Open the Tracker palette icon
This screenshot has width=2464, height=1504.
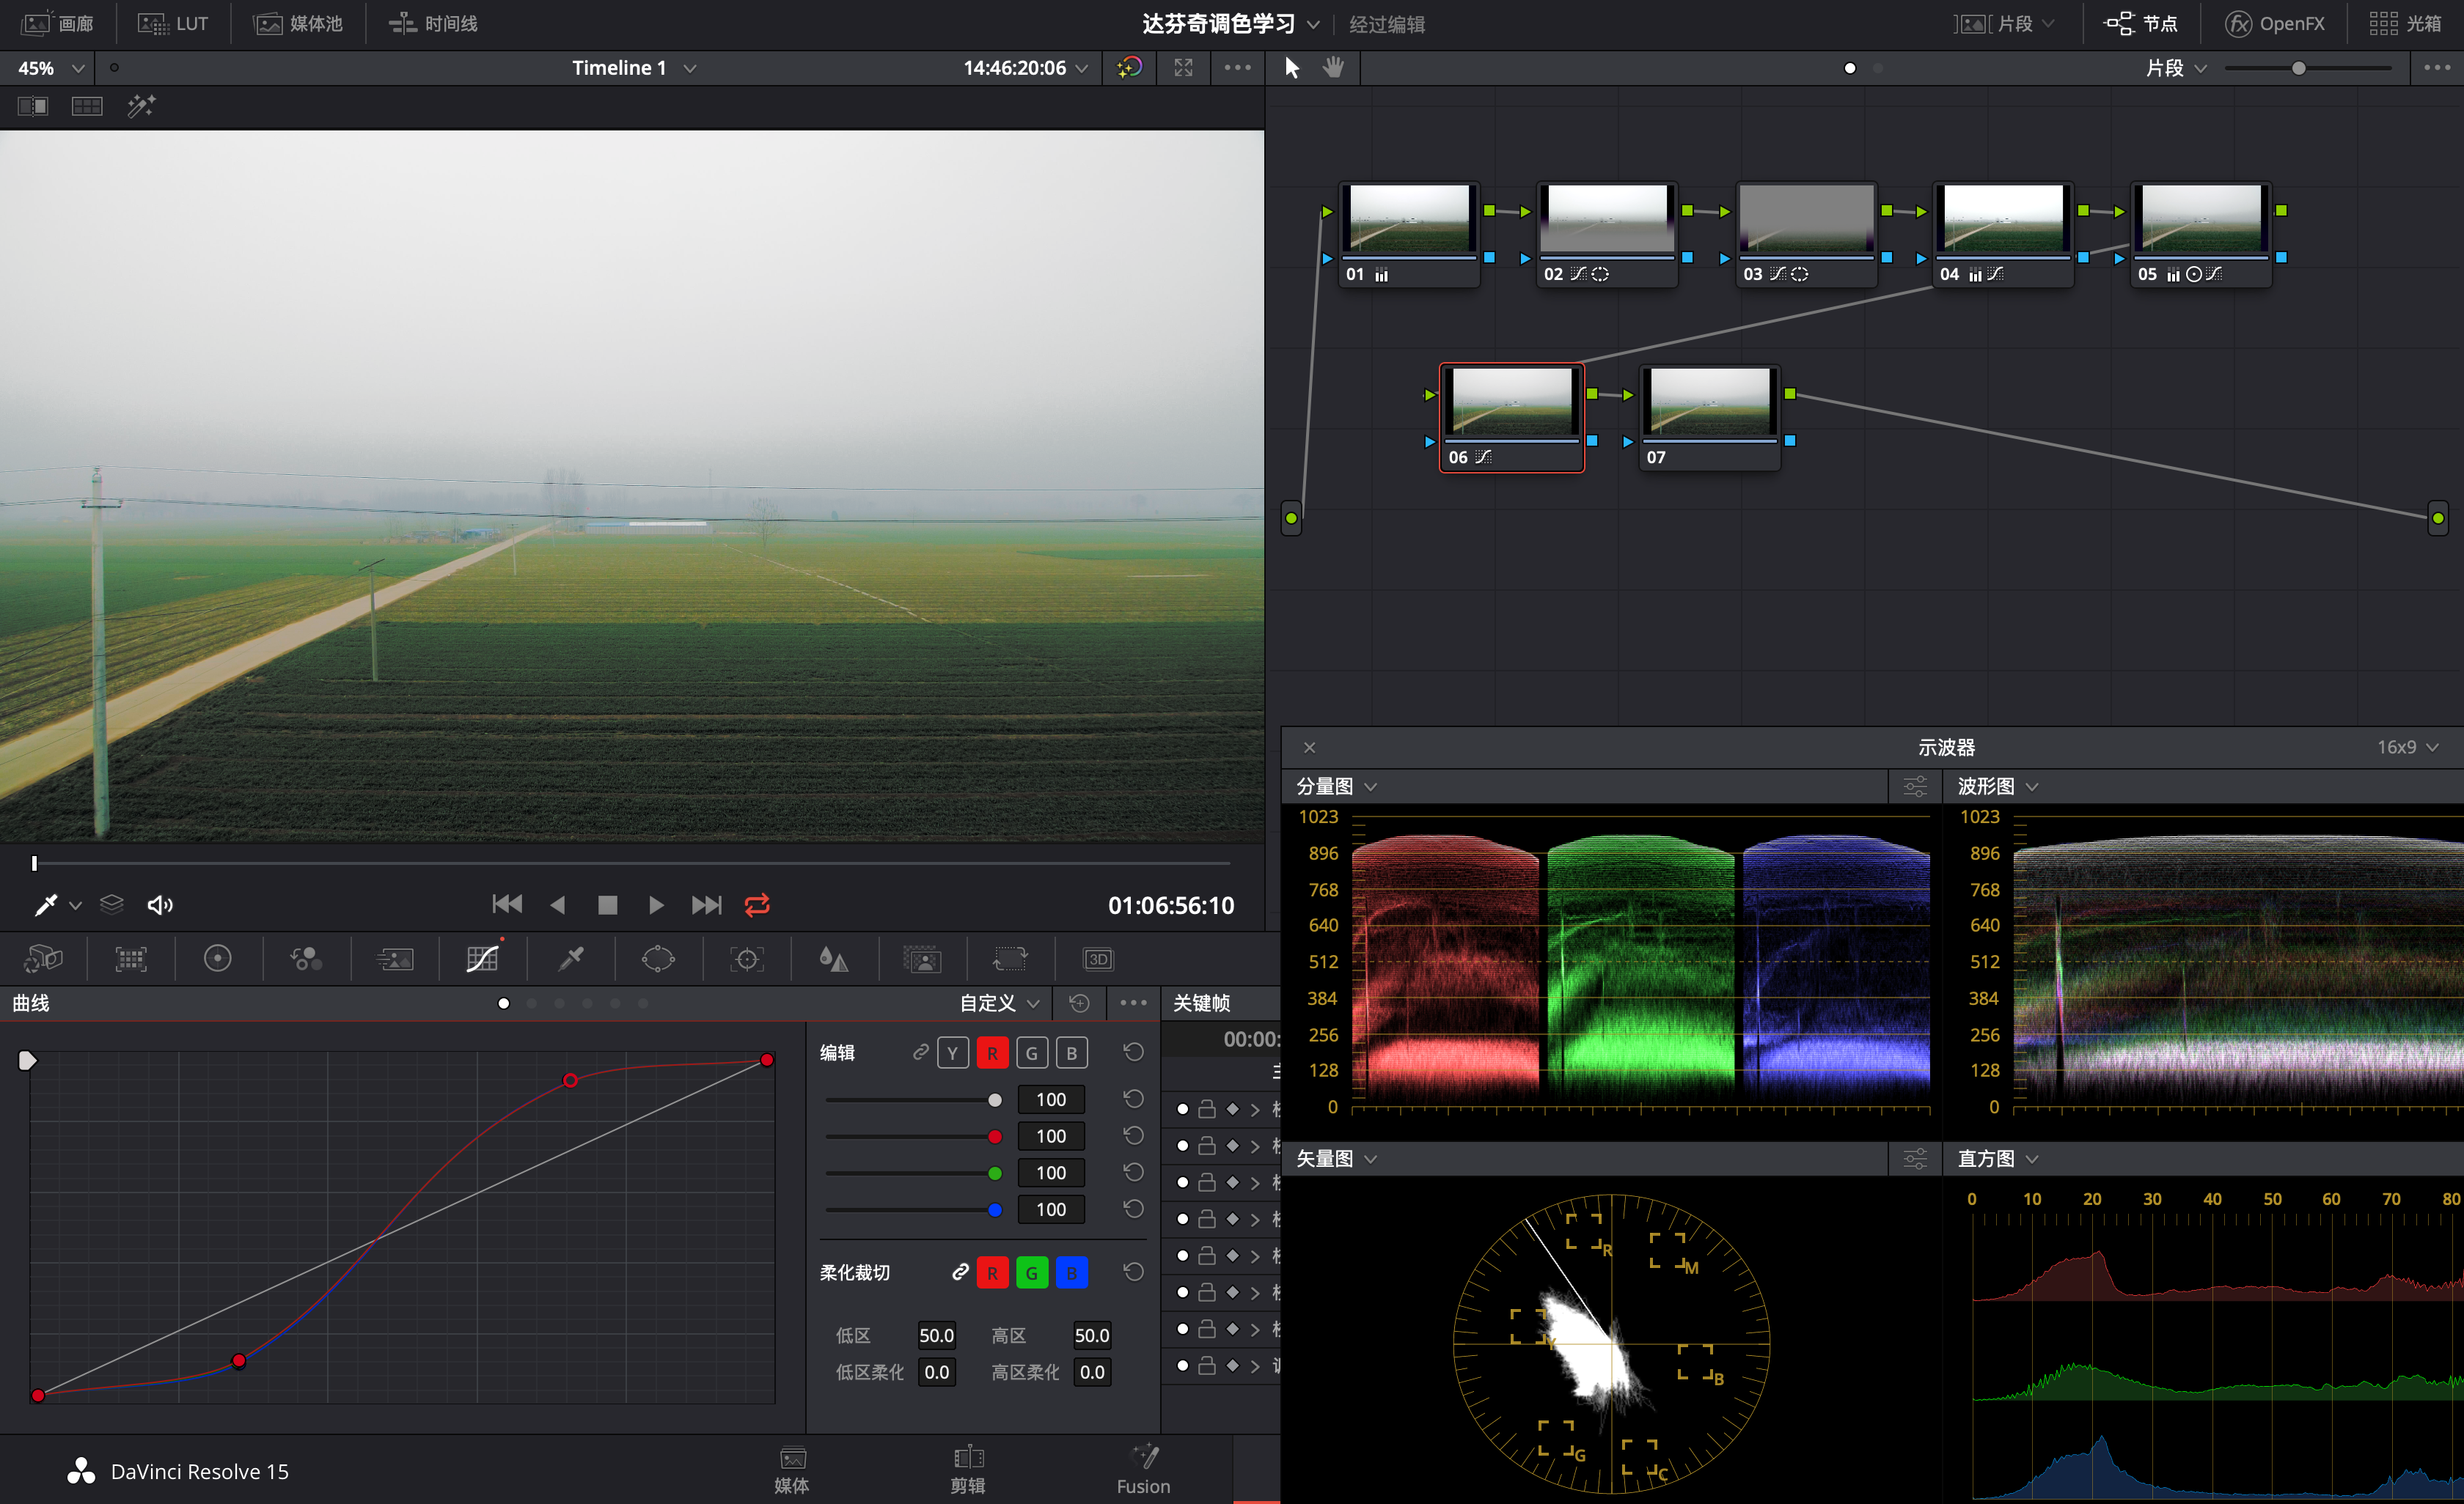(x=746, y=959)
